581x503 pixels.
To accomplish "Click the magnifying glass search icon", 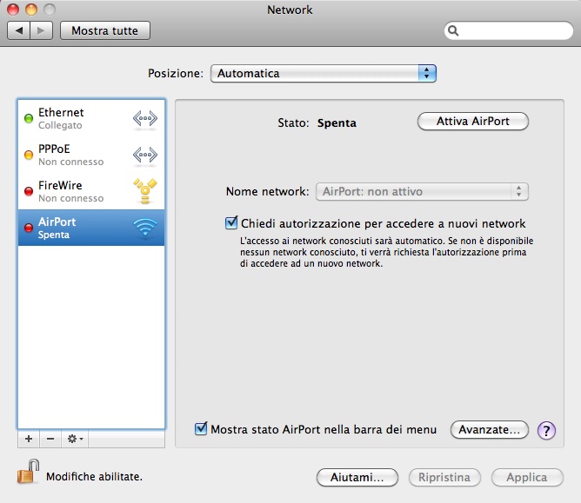I will [x=453, y=30].
